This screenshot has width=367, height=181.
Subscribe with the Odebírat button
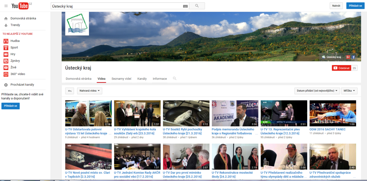[341, 68]
